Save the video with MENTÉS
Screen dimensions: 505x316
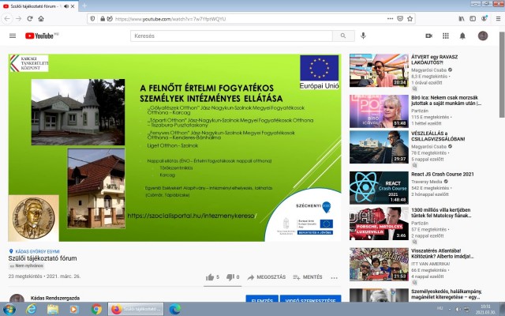(x=308, y=277)
